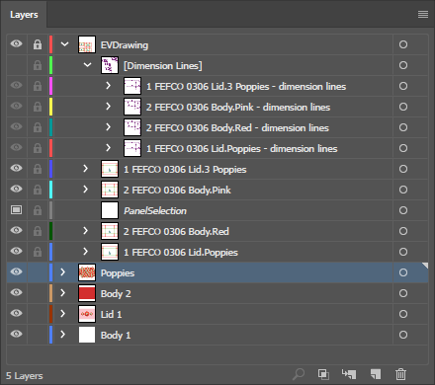435x385 pixels.
Task: Click Create New Layer icon
Action: [x=376, y=374]
